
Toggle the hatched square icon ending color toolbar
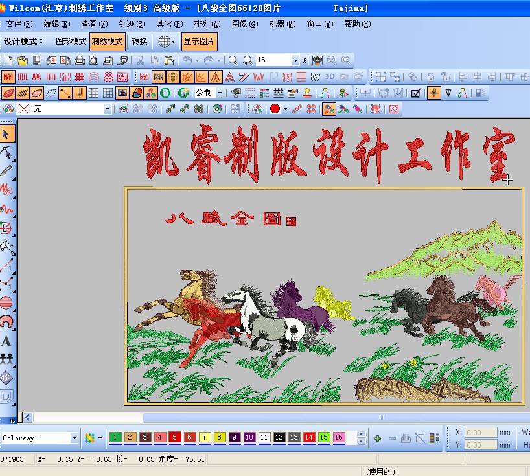coord(394,109)
